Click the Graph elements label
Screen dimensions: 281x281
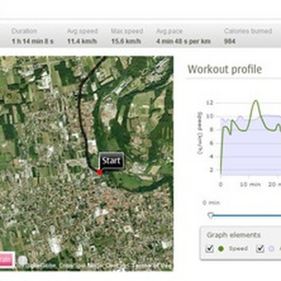(x=234, y=235)
